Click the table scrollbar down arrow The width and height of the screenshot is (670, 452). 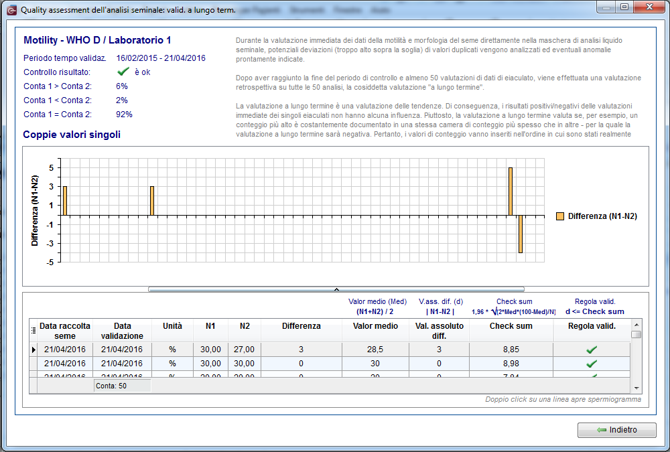tap(636, 388)
